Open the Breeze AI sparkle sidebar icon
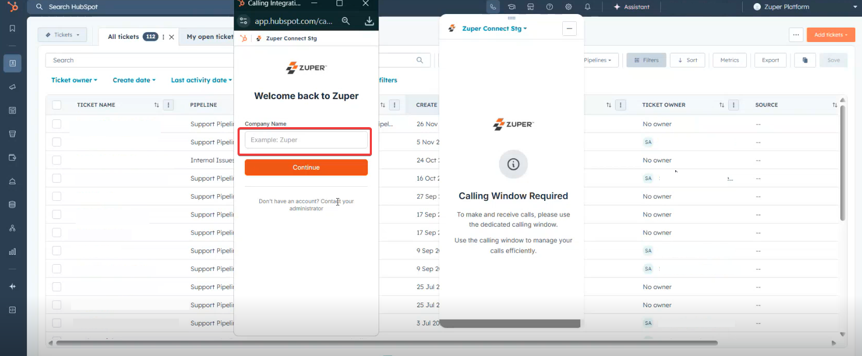The height and width of the screenshot is (356, 862). [x=12, y=286]
